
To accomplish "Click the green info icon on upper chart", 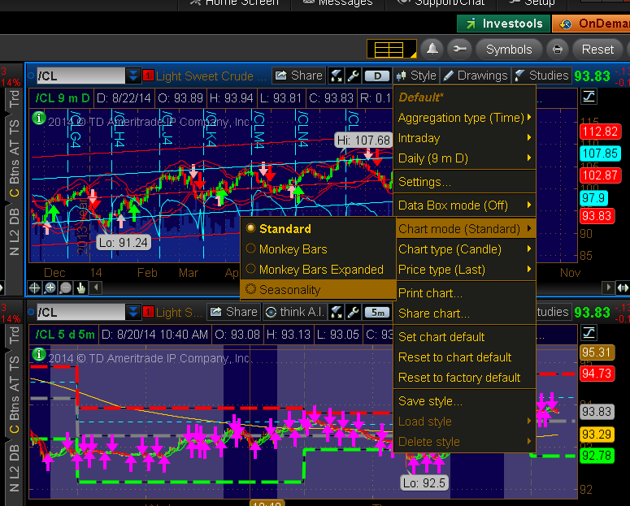I will click(x=39, y=118).
